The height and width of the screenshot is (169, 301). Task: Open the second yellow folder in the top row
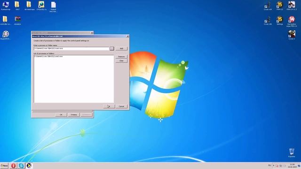(x=17, y=6)
